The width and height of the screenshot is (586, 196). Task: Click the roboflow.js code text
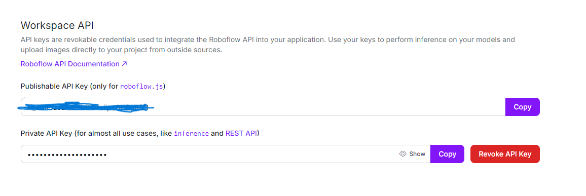[x=141, y=87]
